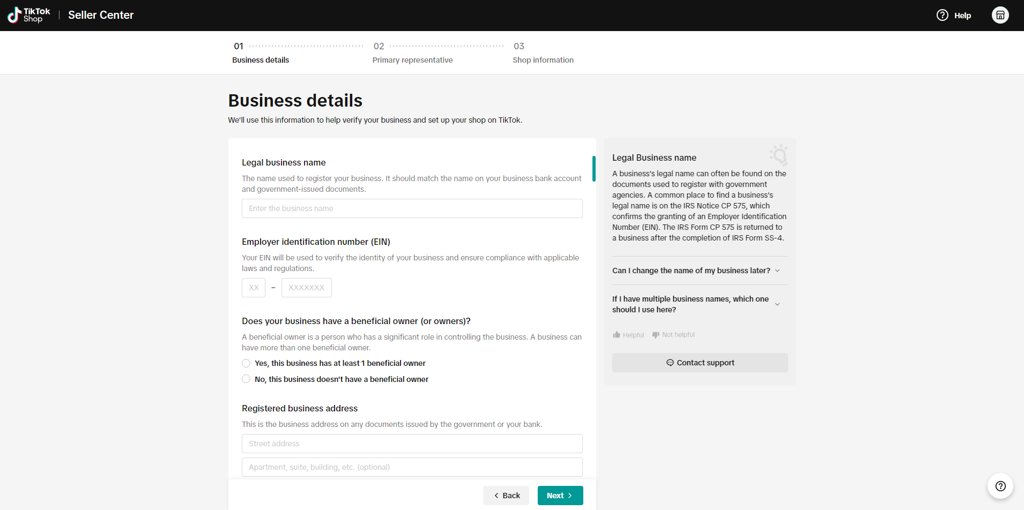This screenshot has height=510, width=1024.
Task: Click the thumbs-down Not helpful icon
Action: [x=655, y=334]
